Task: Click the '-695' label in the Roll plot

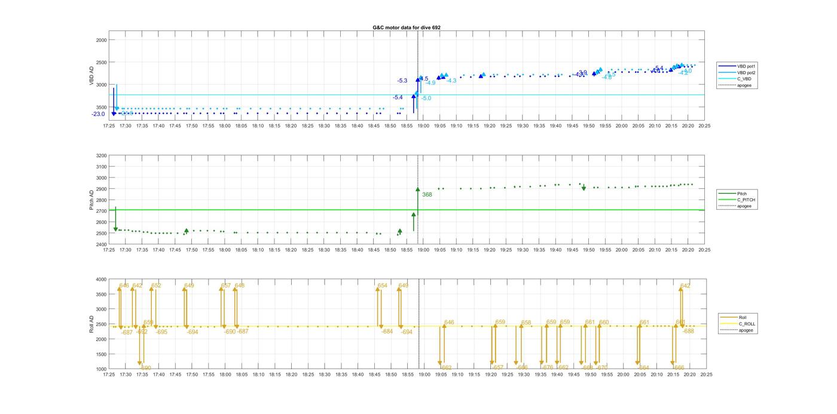Action: (161, 332)
